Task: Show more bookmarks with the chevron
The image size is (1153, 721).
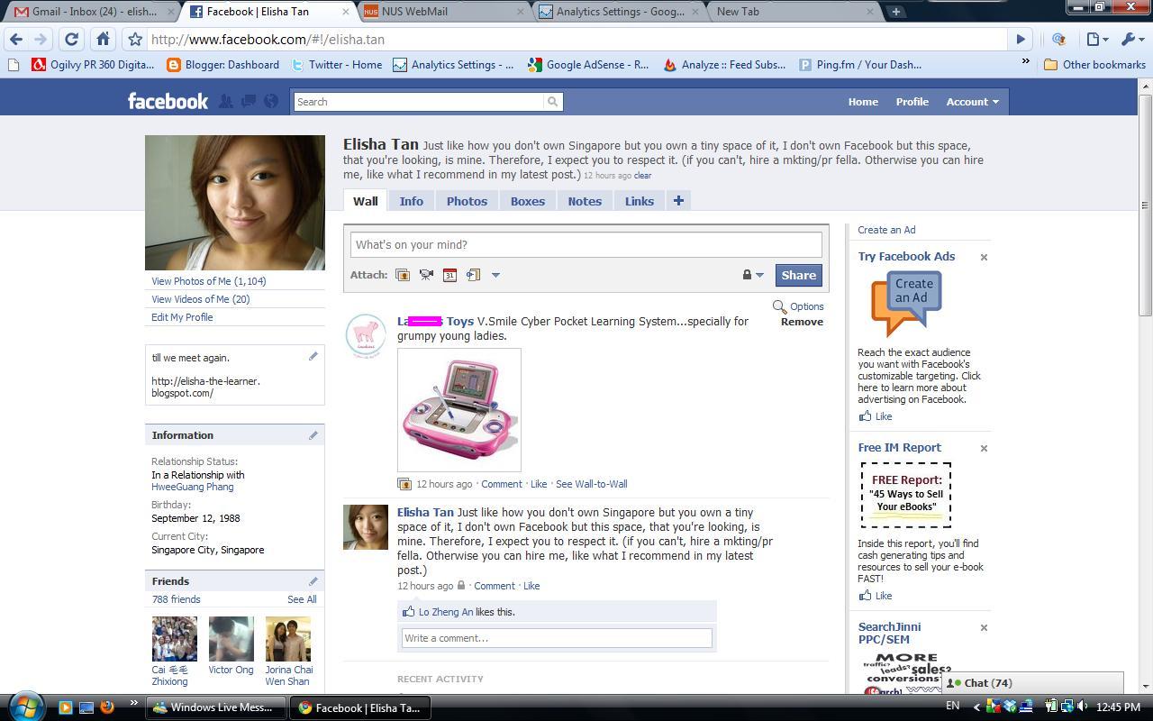Action: (1025, 64)
